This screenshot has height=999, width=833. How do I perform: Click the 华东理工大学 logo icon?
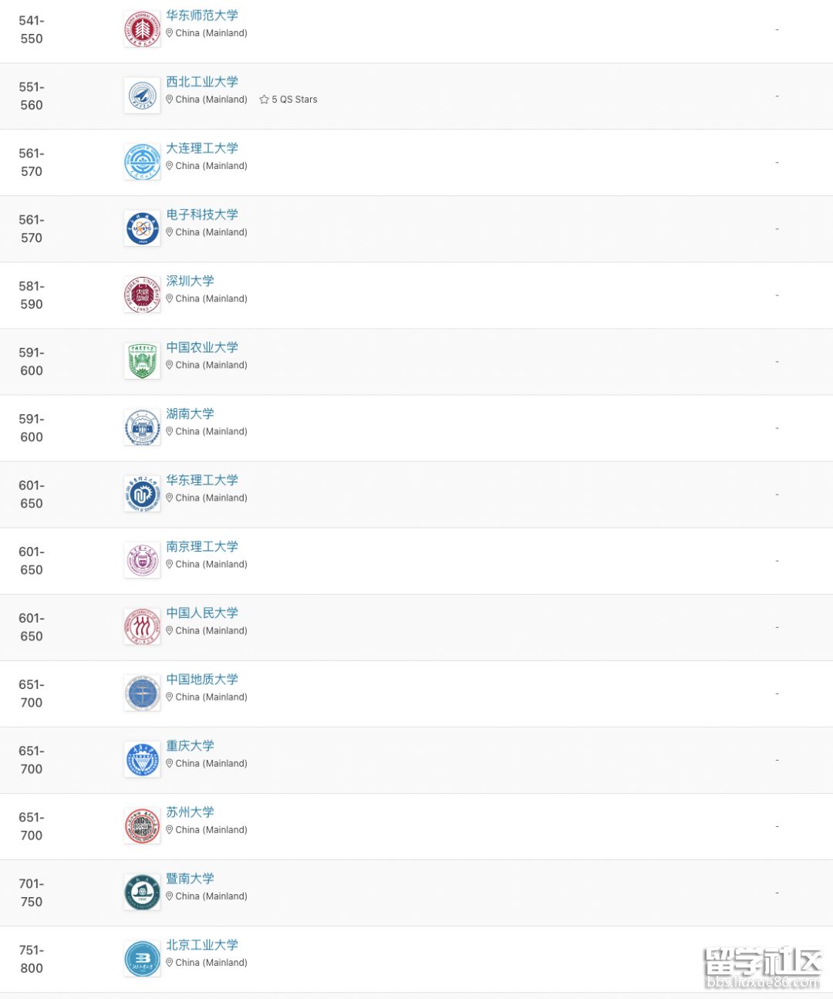[x=142, y=494]
